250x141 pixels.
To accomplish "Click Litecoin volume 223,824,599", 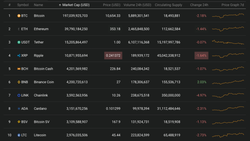I will click(x=140, y=135).
